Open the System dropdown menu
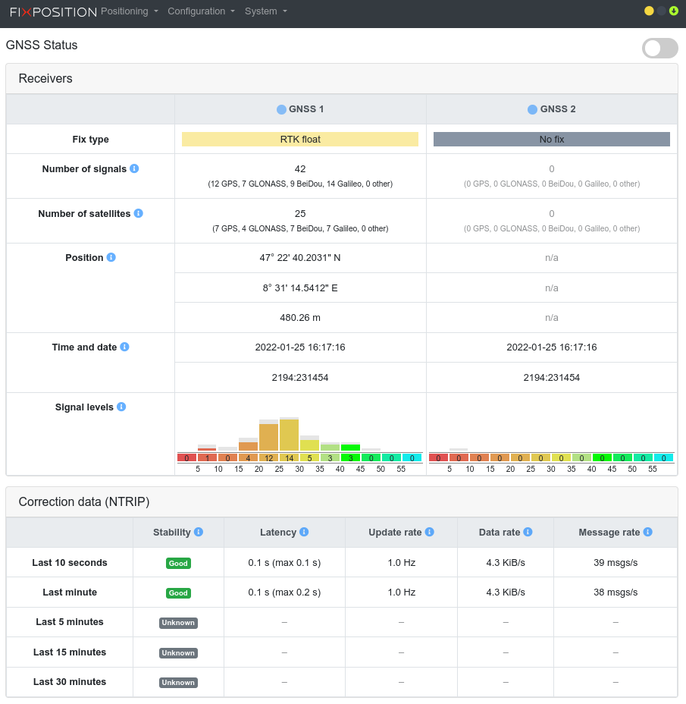Image resolution: width=686 pixels, height=704 pixels. (265, 11)
